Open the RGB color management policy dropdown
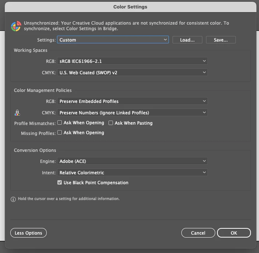The height and width of the screenshot is (253, 259). click(x=132, y=101)
